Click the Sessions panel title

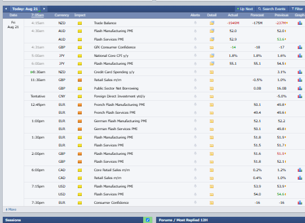(13, 220)
